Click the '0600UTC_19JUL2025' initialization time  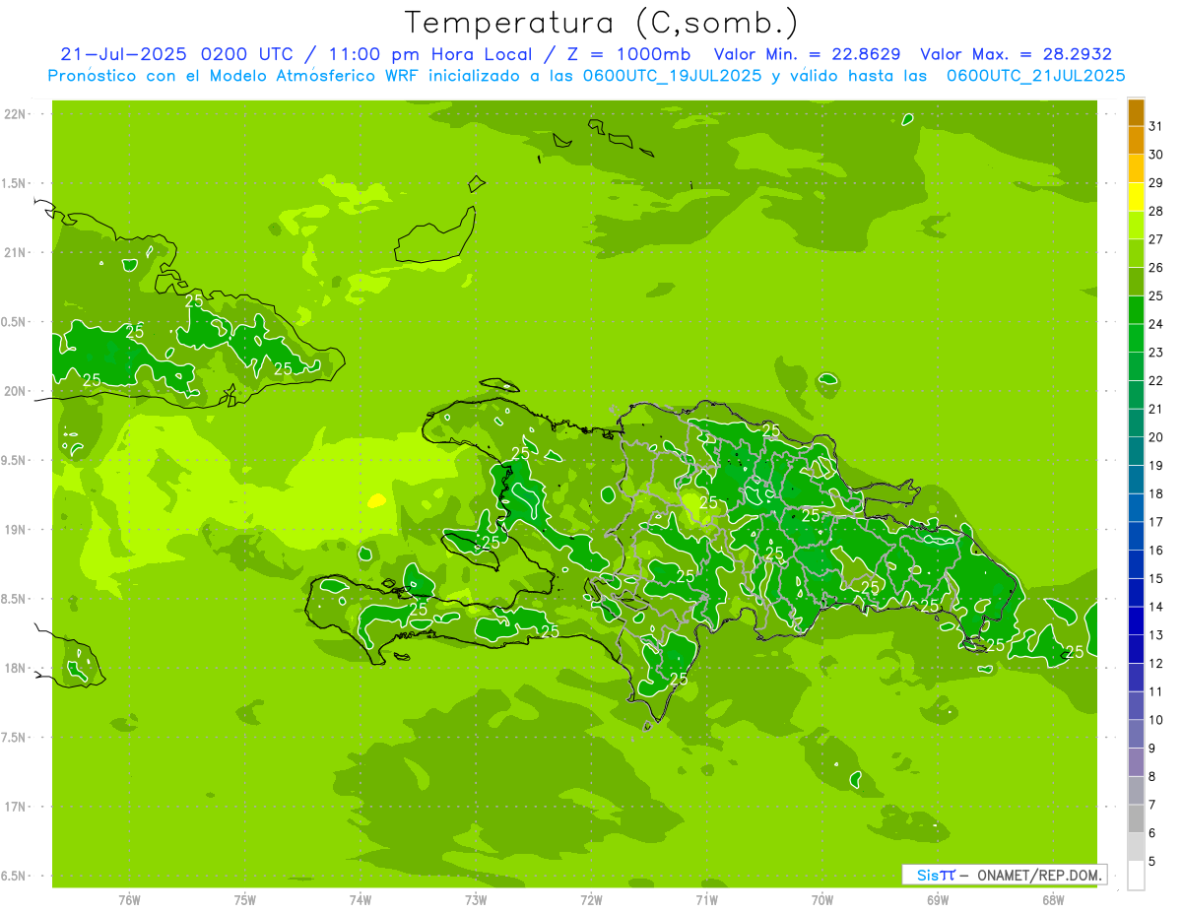pyautogui.click(x=669, y=76)
